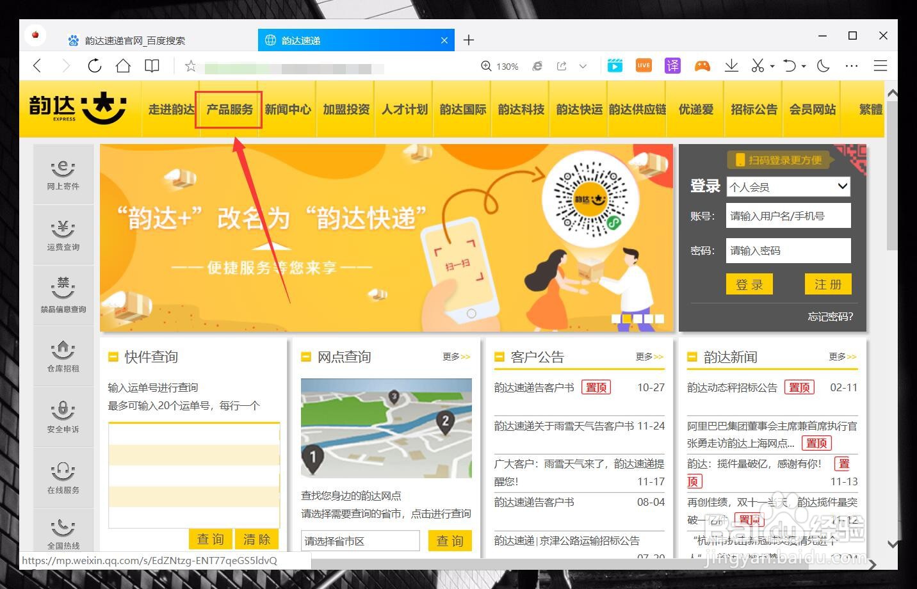Click the undo closed tab icon
This screenshot has width=917, height=589.
pos(790,65)
